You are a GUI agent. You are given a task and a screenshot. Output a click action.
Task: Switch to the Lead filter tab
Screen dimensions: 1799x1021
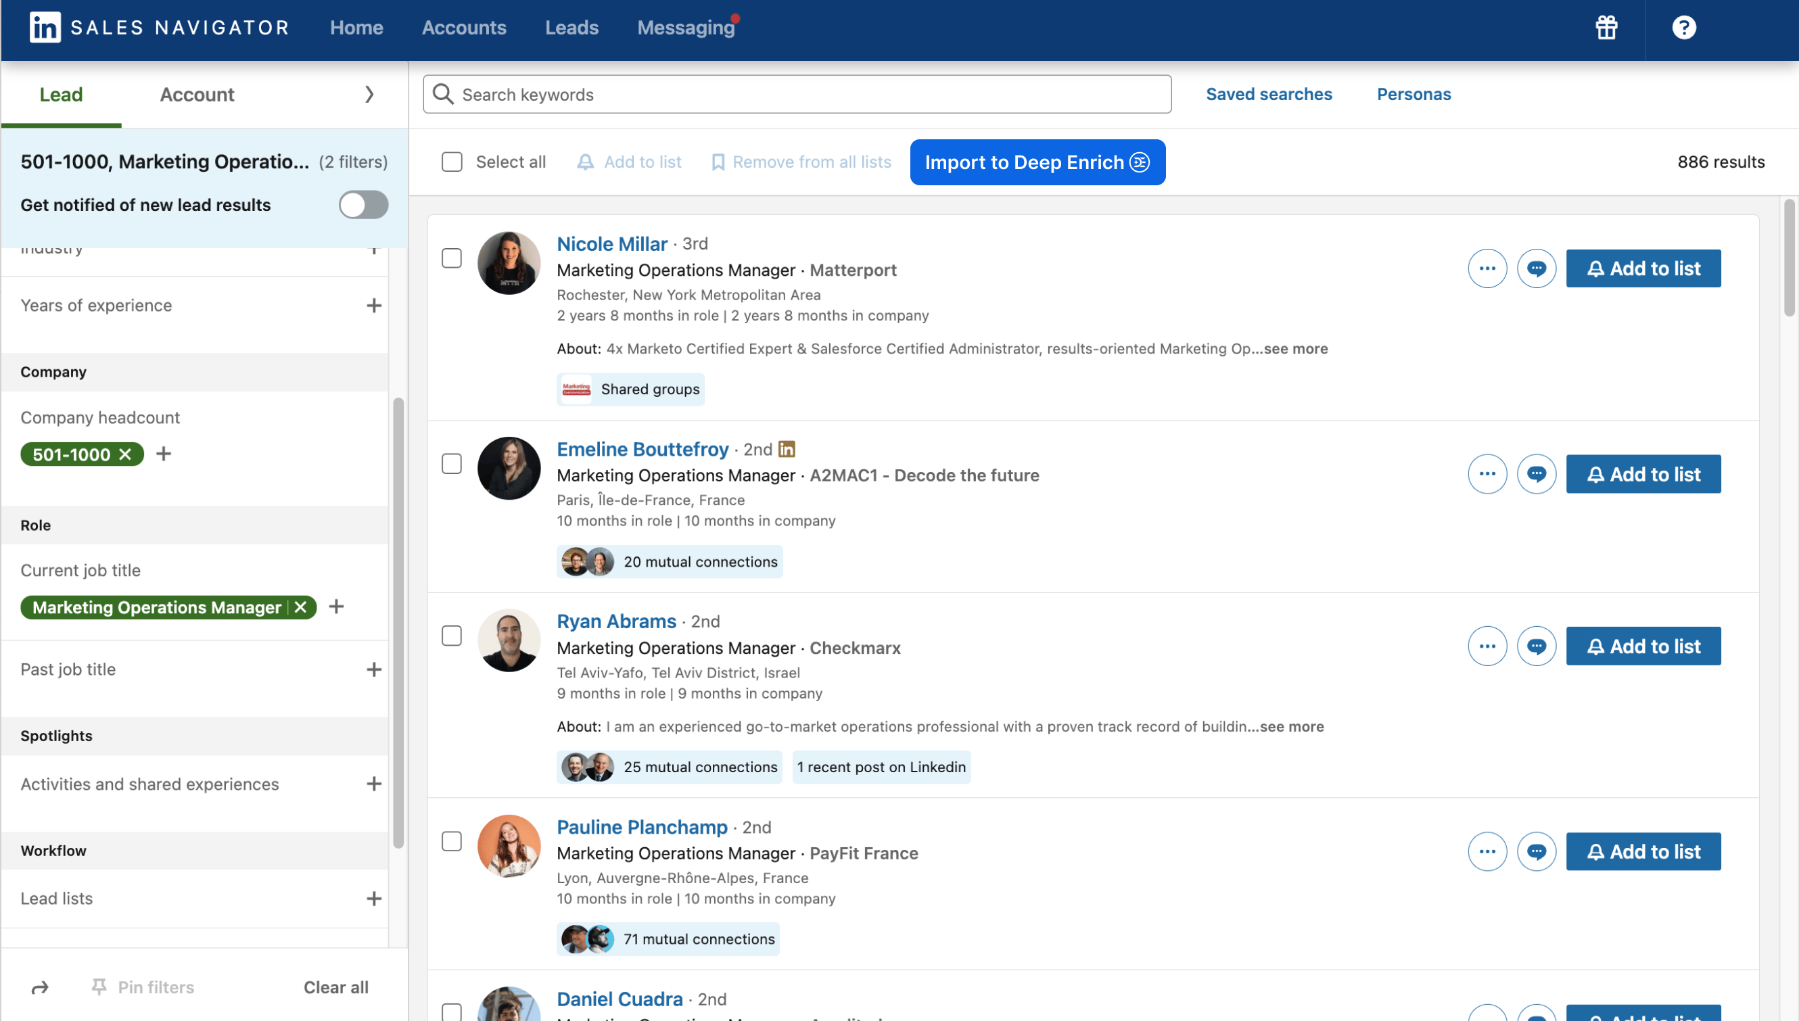click(61, 94)
